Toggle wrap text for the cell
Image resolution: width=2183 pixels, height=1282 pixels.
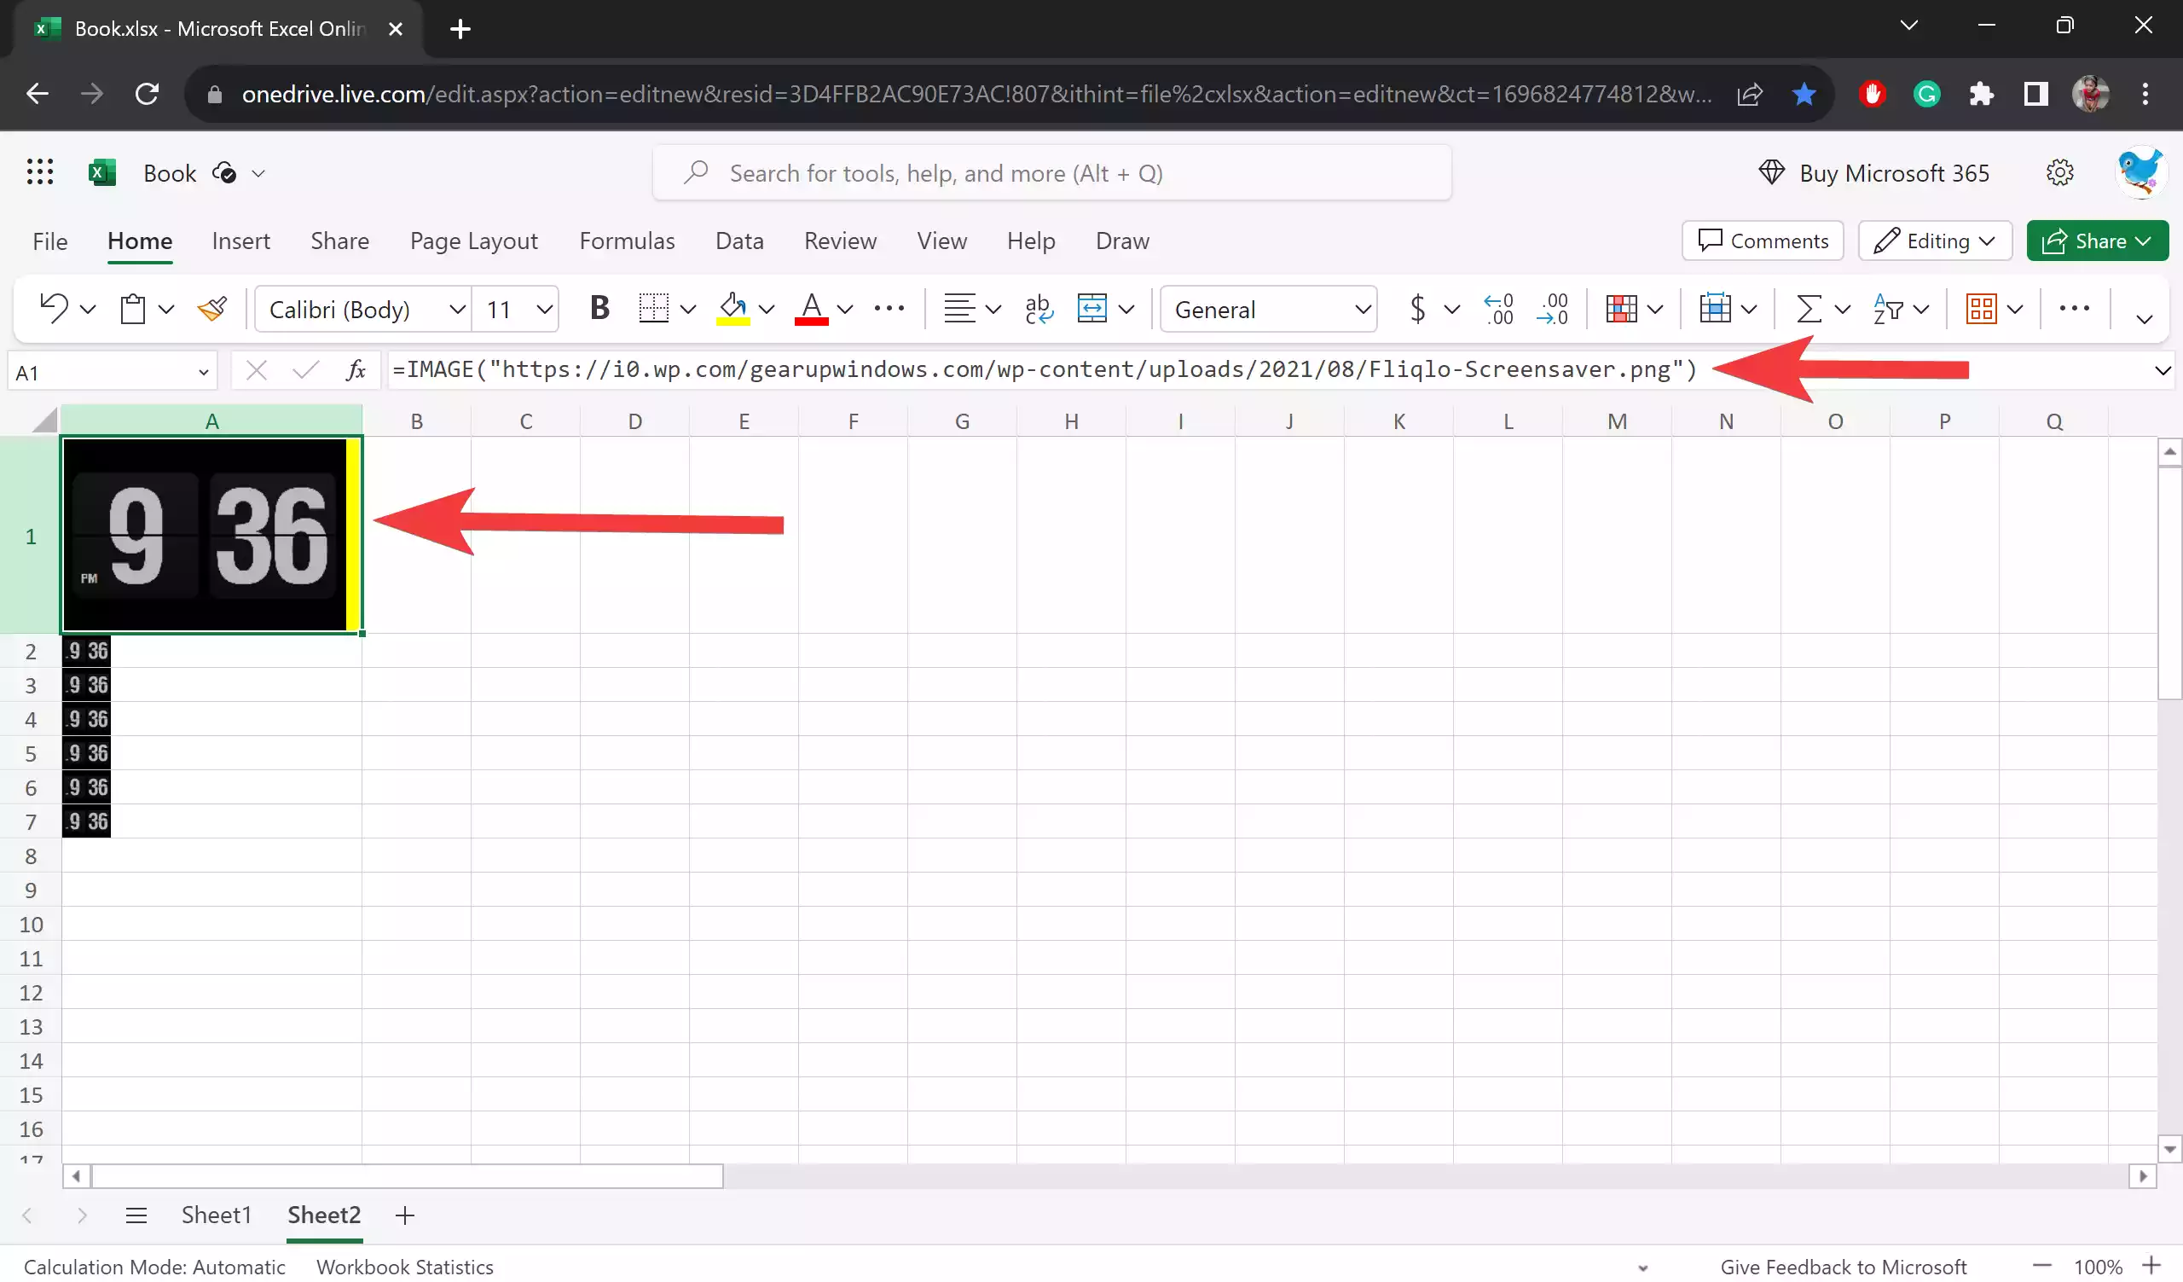click(x=1037, y=309)
